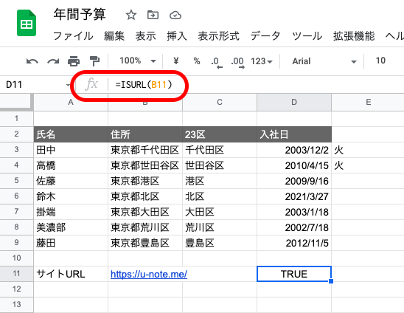The height and width of the screenshot is (313, 404).
Task: Check the cloud save status icon
Action: coord(175,16)
